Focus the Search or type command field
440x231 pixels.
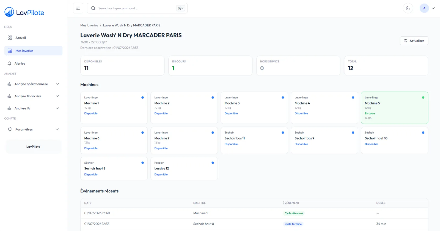point(137,8)
